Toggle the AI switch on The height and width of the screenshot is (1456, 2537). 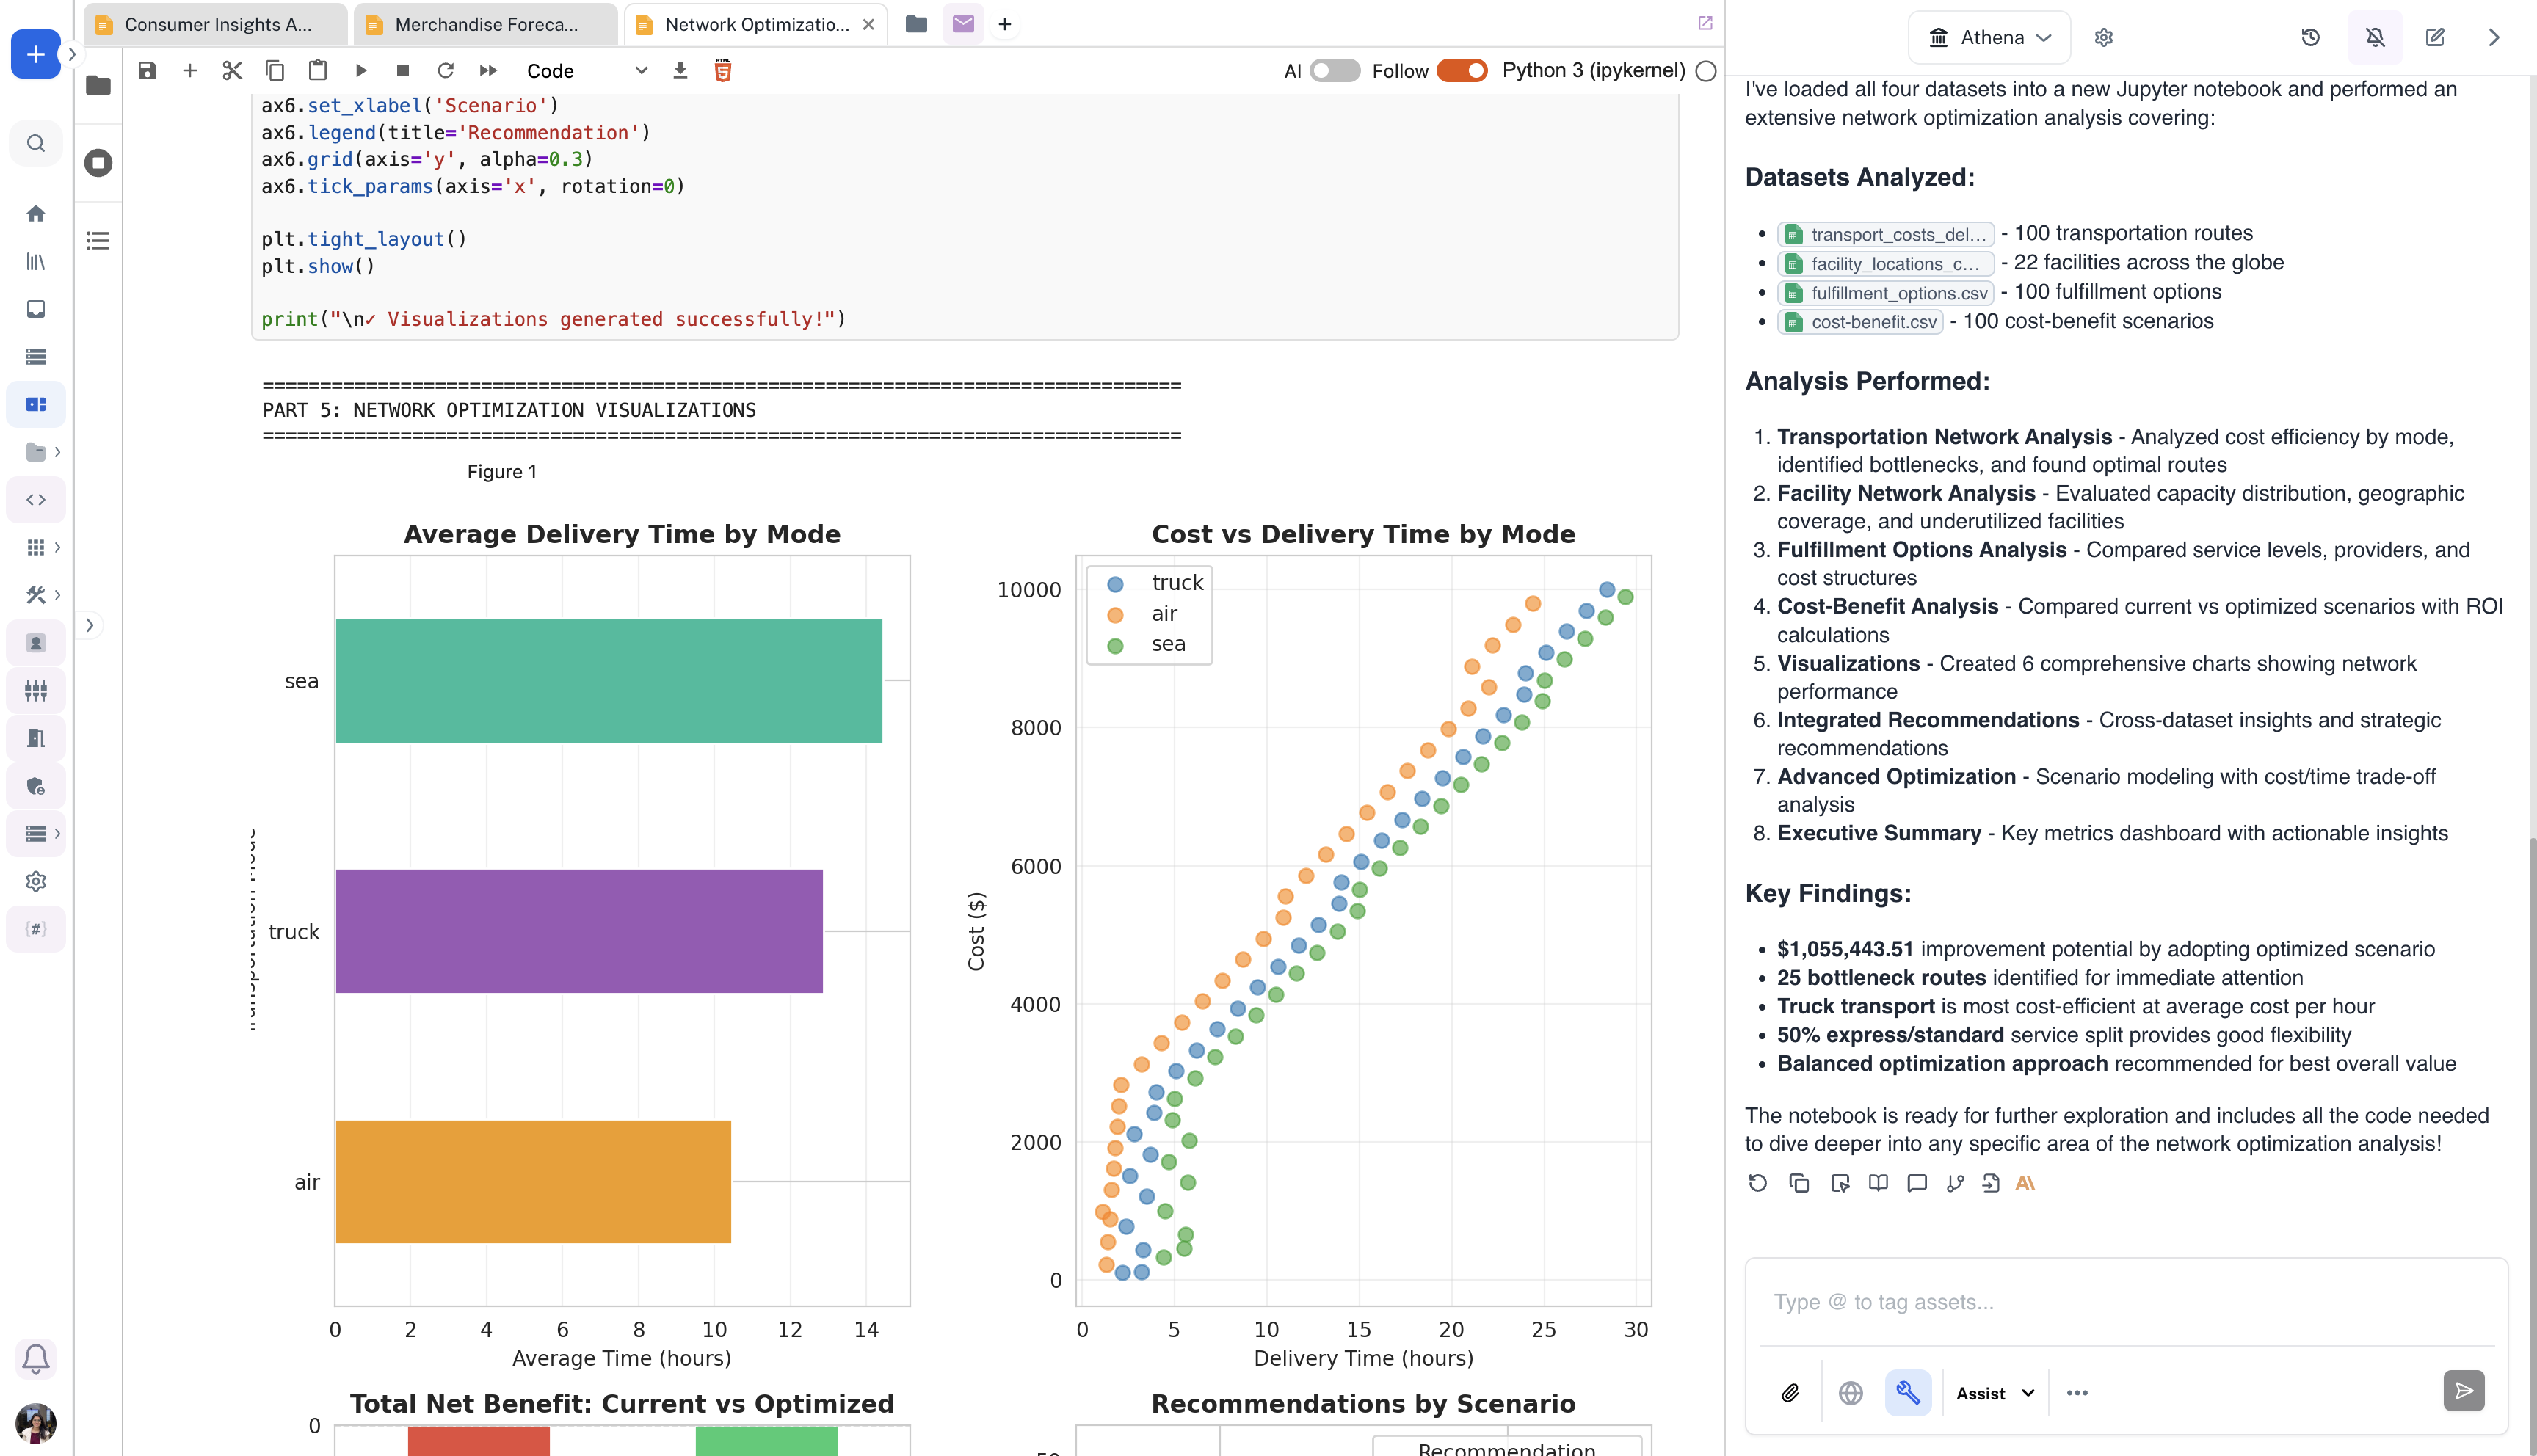(x=1335, y=71)
